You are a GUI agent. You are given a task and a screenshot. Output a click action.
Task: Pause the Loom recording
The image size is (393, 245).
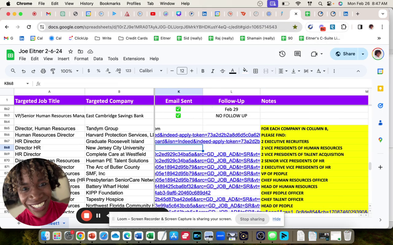coord(98,216)
